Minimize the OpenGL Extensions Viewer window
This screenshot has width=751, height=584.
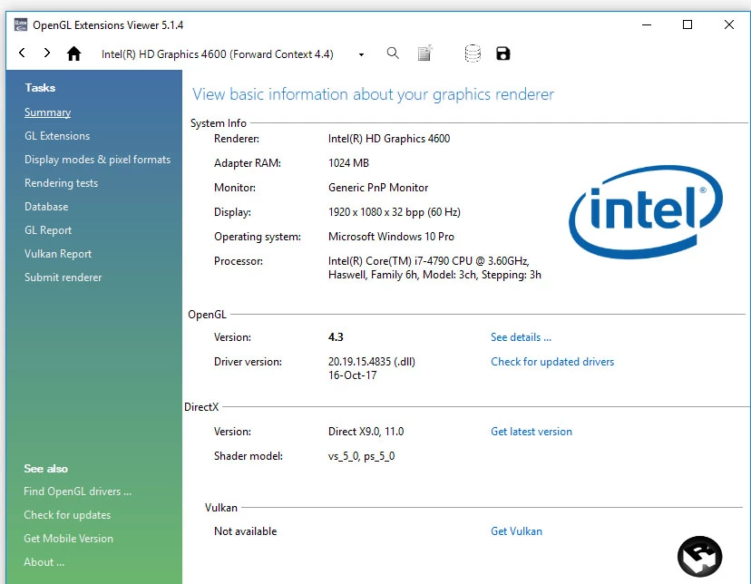click(647, 24)
